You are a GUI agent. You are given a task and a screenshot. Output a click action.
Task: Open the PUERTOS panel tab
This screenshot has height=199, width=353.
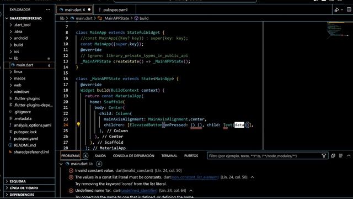pos(191,156)
